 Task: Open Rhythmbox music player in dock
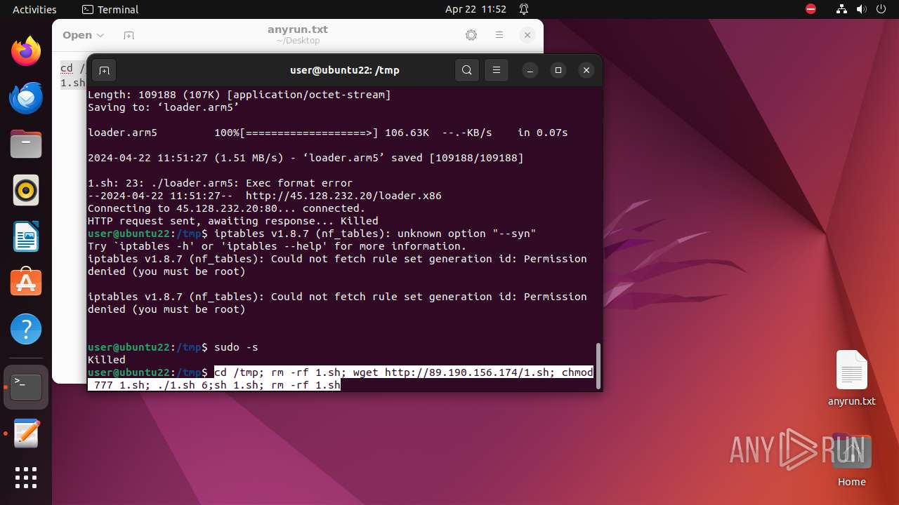pos(26,190)
